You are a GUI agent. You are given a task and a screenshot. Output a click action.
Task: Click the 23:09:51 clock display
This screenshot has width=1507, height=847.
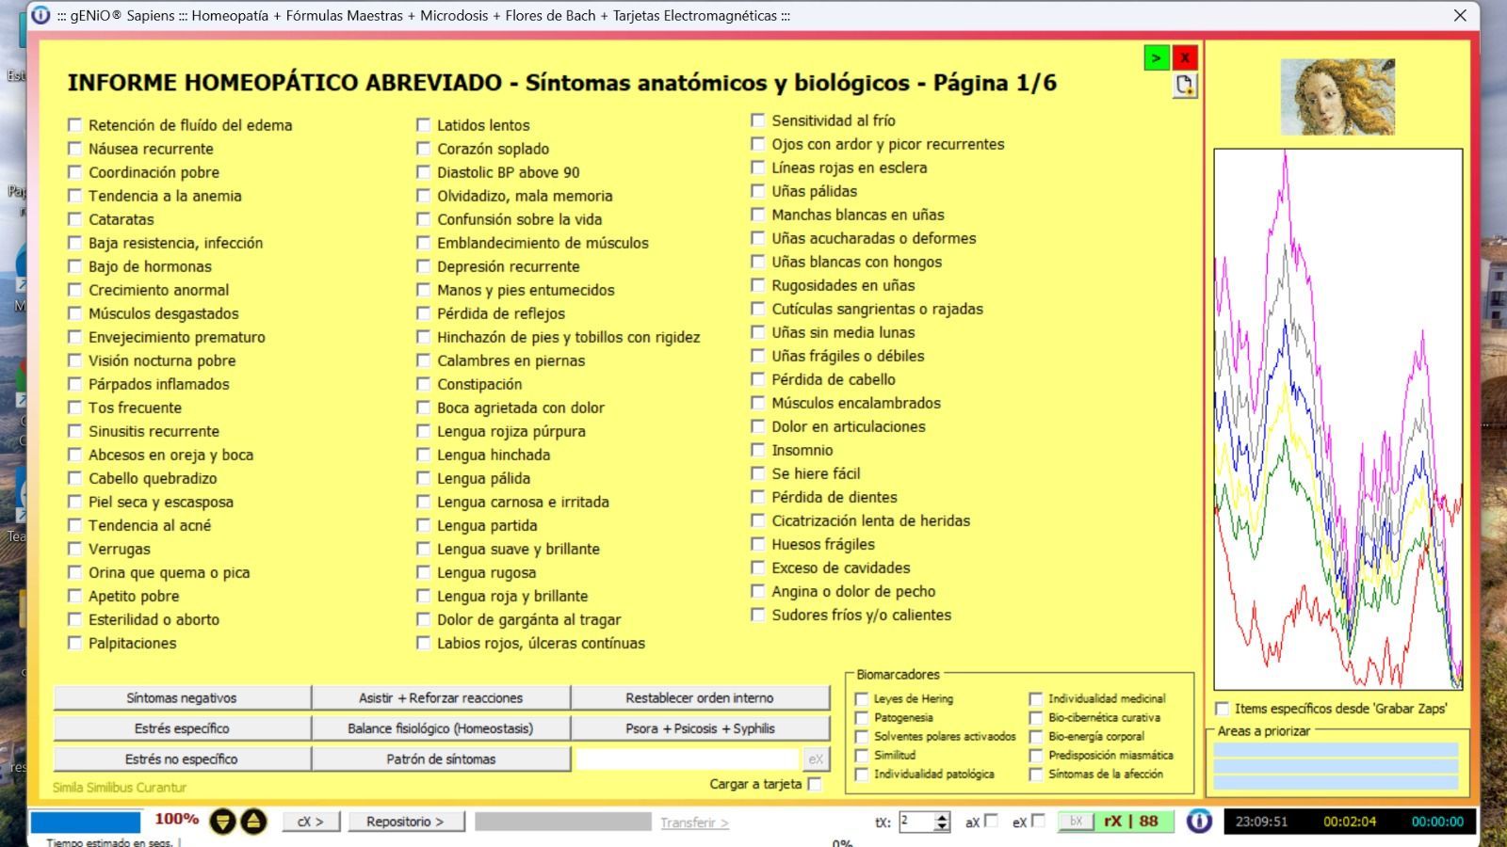pyautogui.click(x=1261, y=822)
